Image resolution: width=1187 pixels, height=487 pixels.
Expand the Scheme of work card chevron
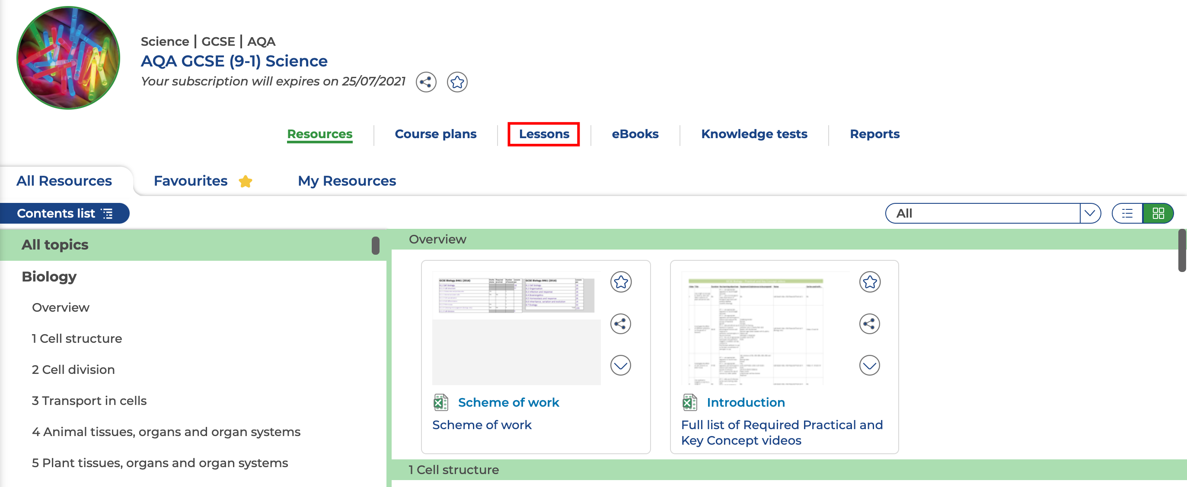click(x=620, y=366)
